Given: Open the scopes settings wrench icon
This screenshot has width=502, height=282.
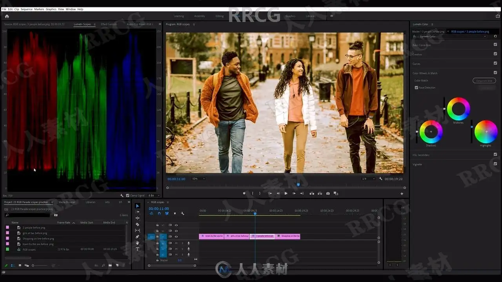Looking at the screenshot, I should 122,195.
